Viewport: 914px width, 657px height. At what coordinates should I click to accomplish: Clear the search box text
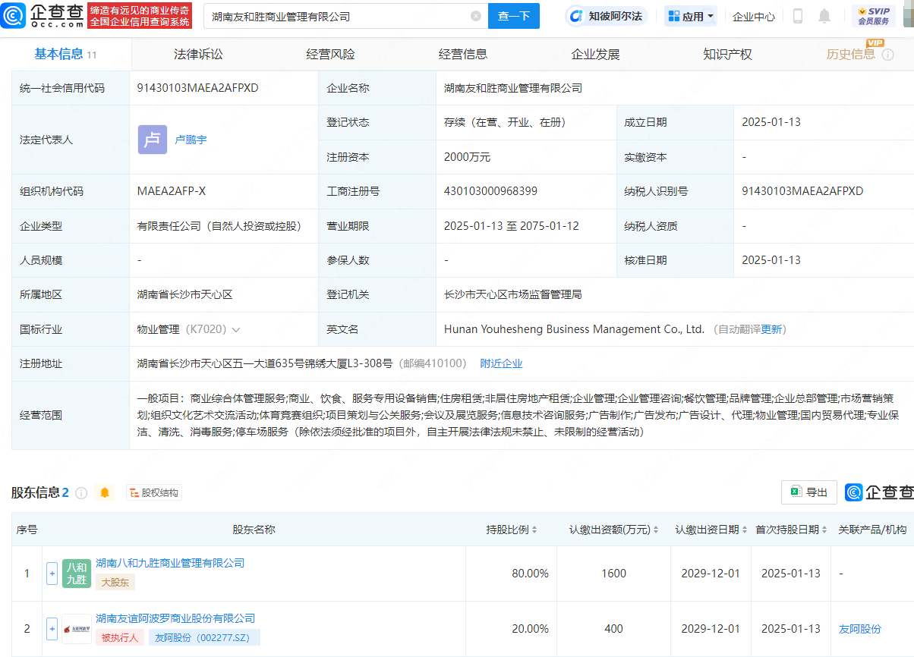point(476,16)
